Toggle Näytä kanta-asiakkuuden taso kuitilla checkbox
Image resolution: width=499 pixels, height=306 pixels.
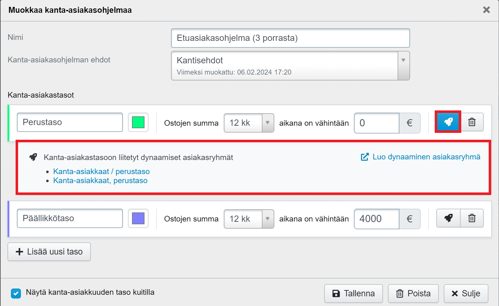16,293
